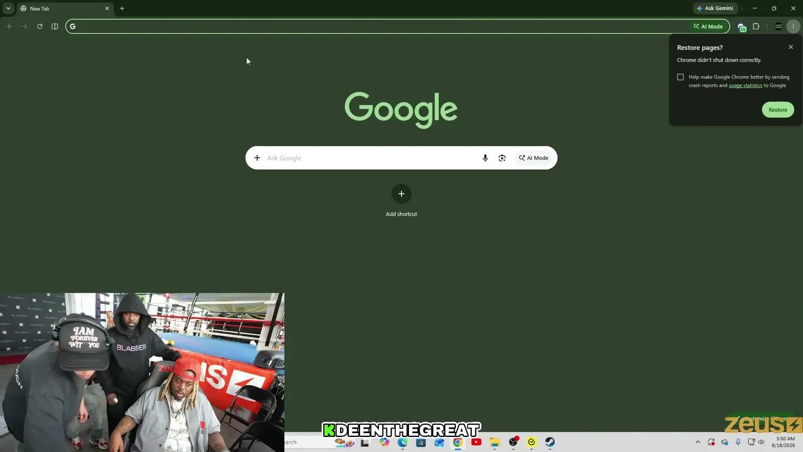Open the usage statistics link
This screenshot has height=452, width=803.
745,85
